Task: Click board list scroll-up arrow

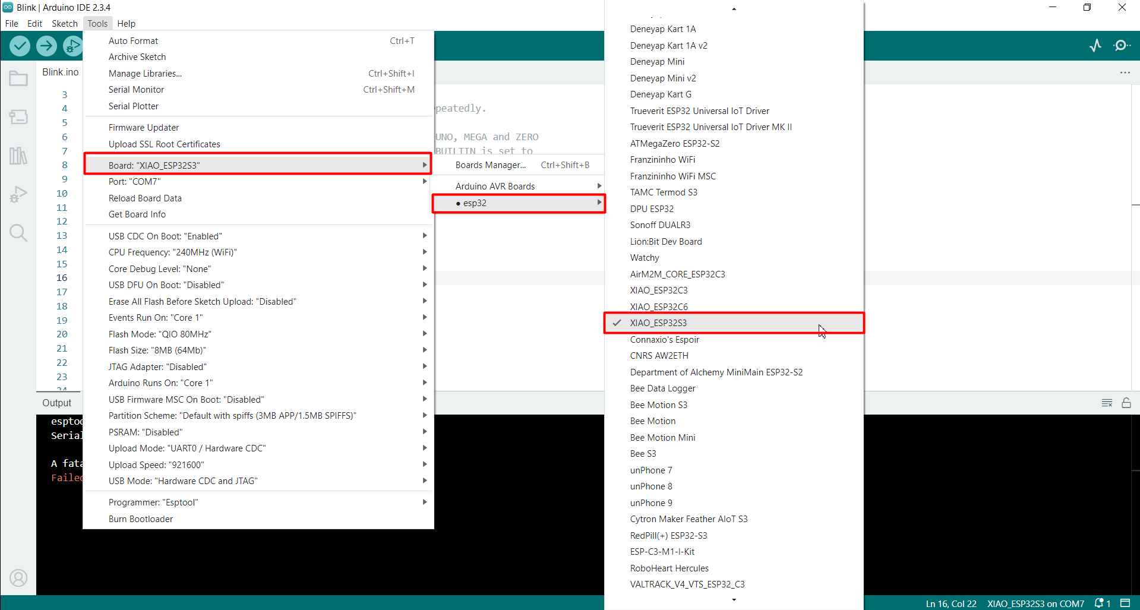Action: point(734,9)
